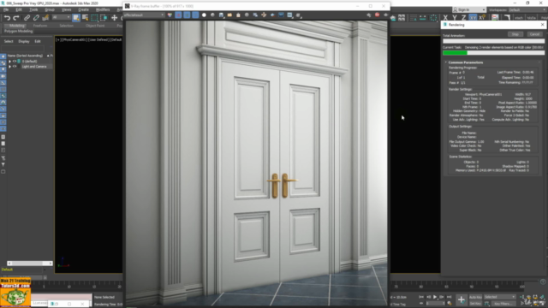The height and width of the screenshot is (308, 548).
Task: Open the File menu
Action: tap(6, 9)
